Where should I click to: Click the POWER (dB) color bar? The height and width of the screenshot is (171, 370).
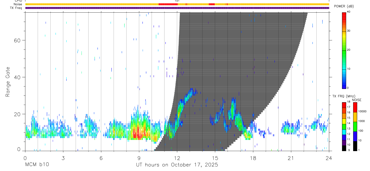coord(344,50)
